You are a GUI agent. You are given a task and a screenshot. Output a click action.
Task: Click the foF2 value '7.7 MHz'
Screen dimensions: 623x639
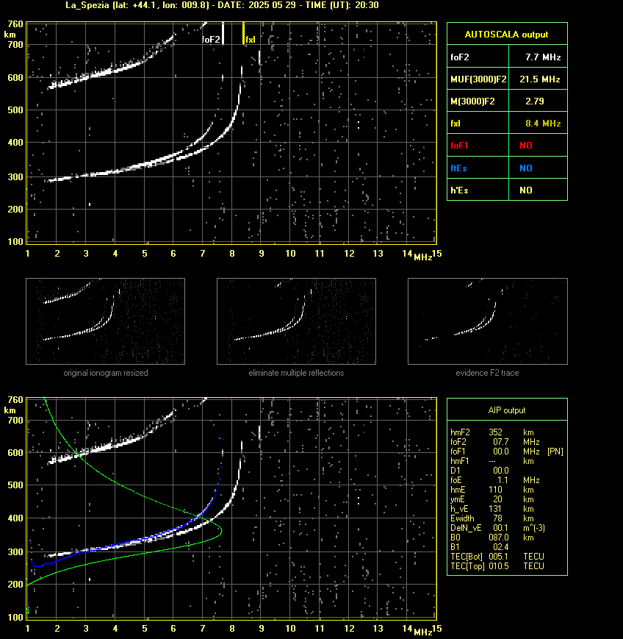(543, 57)
